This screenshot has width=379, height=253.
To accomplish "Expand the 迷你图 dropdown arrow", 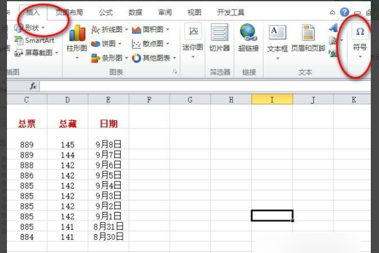I will click(x=193, y=57).
